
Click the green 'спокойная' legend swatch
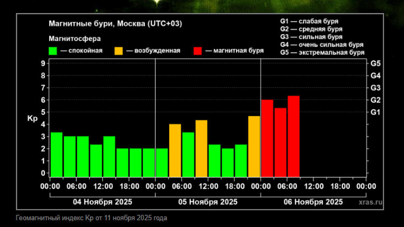coord(53,51)
